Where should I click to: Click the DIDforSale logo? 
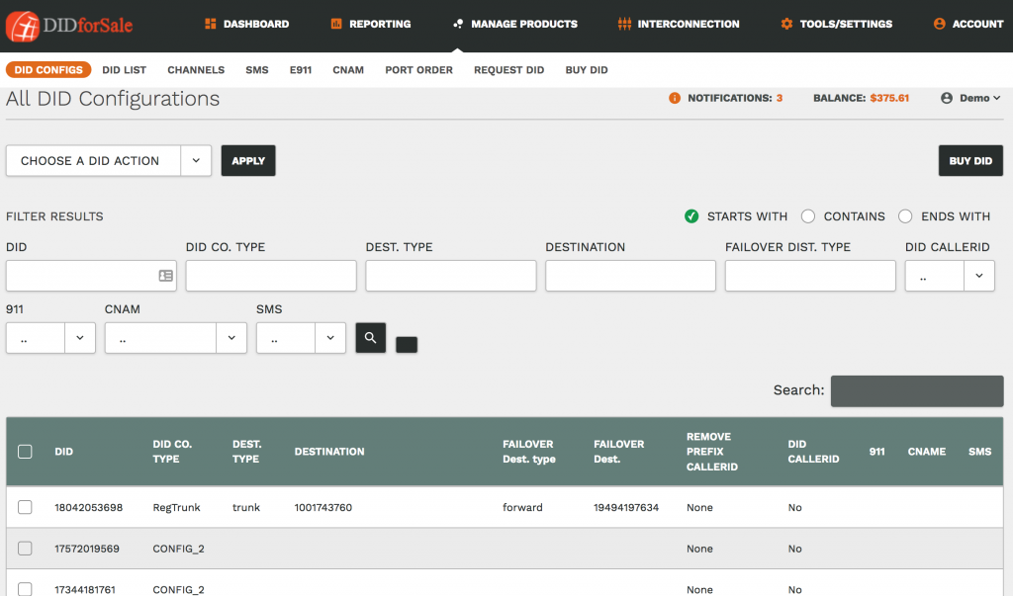coord(69,26)
